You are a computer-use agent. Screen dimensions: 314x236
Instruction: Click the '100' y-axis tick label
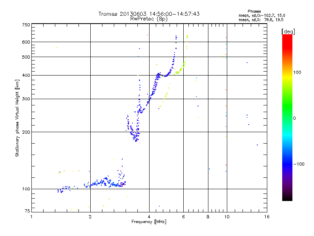click(x=26, y=189)
